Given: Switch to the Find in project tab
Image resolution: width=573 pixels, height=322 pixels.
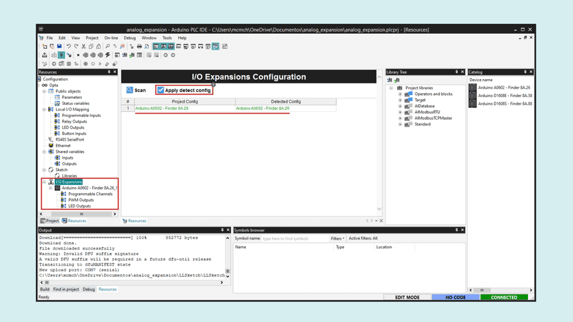Looking at the screenshot, I should pos(66,289).
